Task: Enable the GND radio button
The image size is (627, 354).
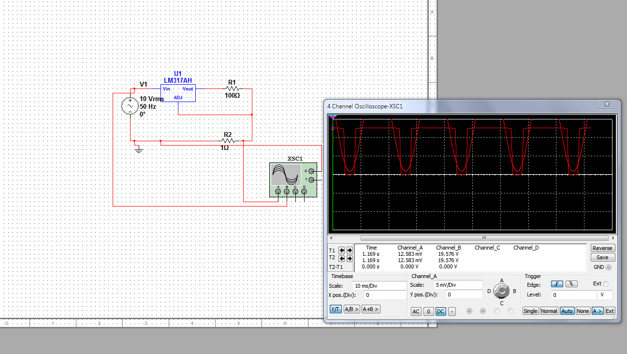Action: pos(608,267)
